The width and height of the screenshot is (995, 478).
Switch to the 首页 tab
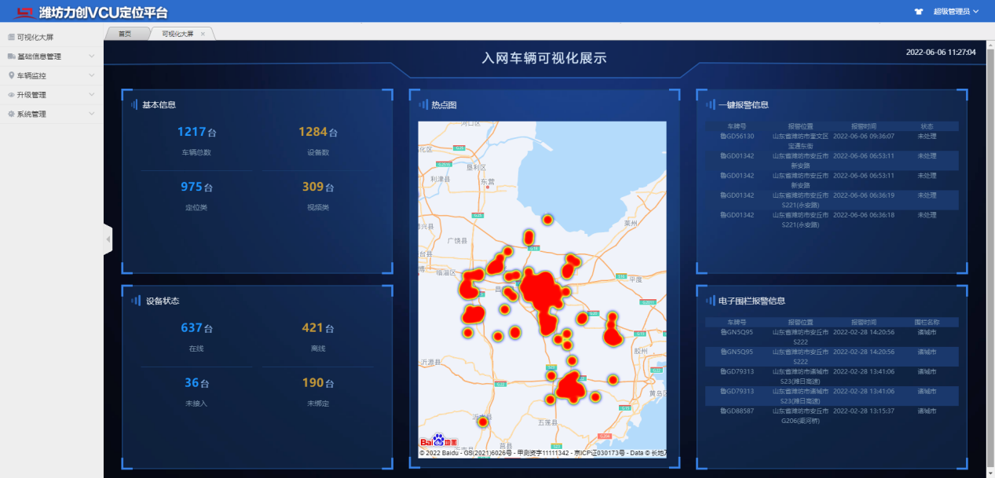[125, 34]
